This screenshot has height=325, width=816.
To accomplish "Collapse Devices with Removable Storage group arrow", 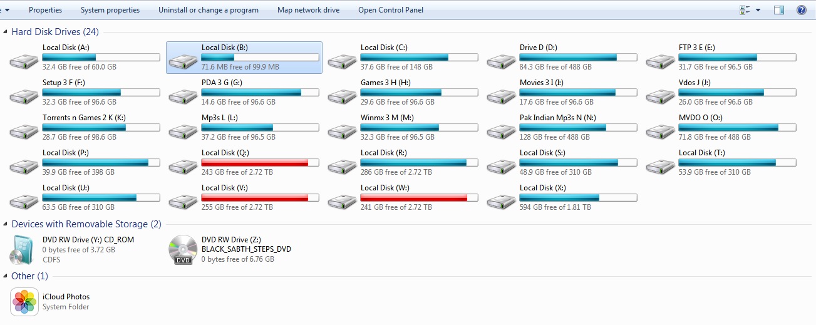I will 6,224.
